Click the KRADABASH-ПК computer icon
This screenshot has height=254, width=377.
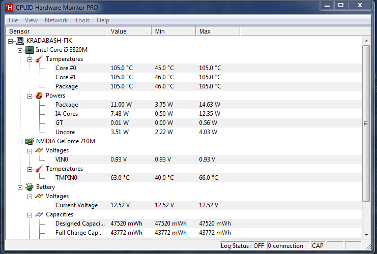click(20, 41)
